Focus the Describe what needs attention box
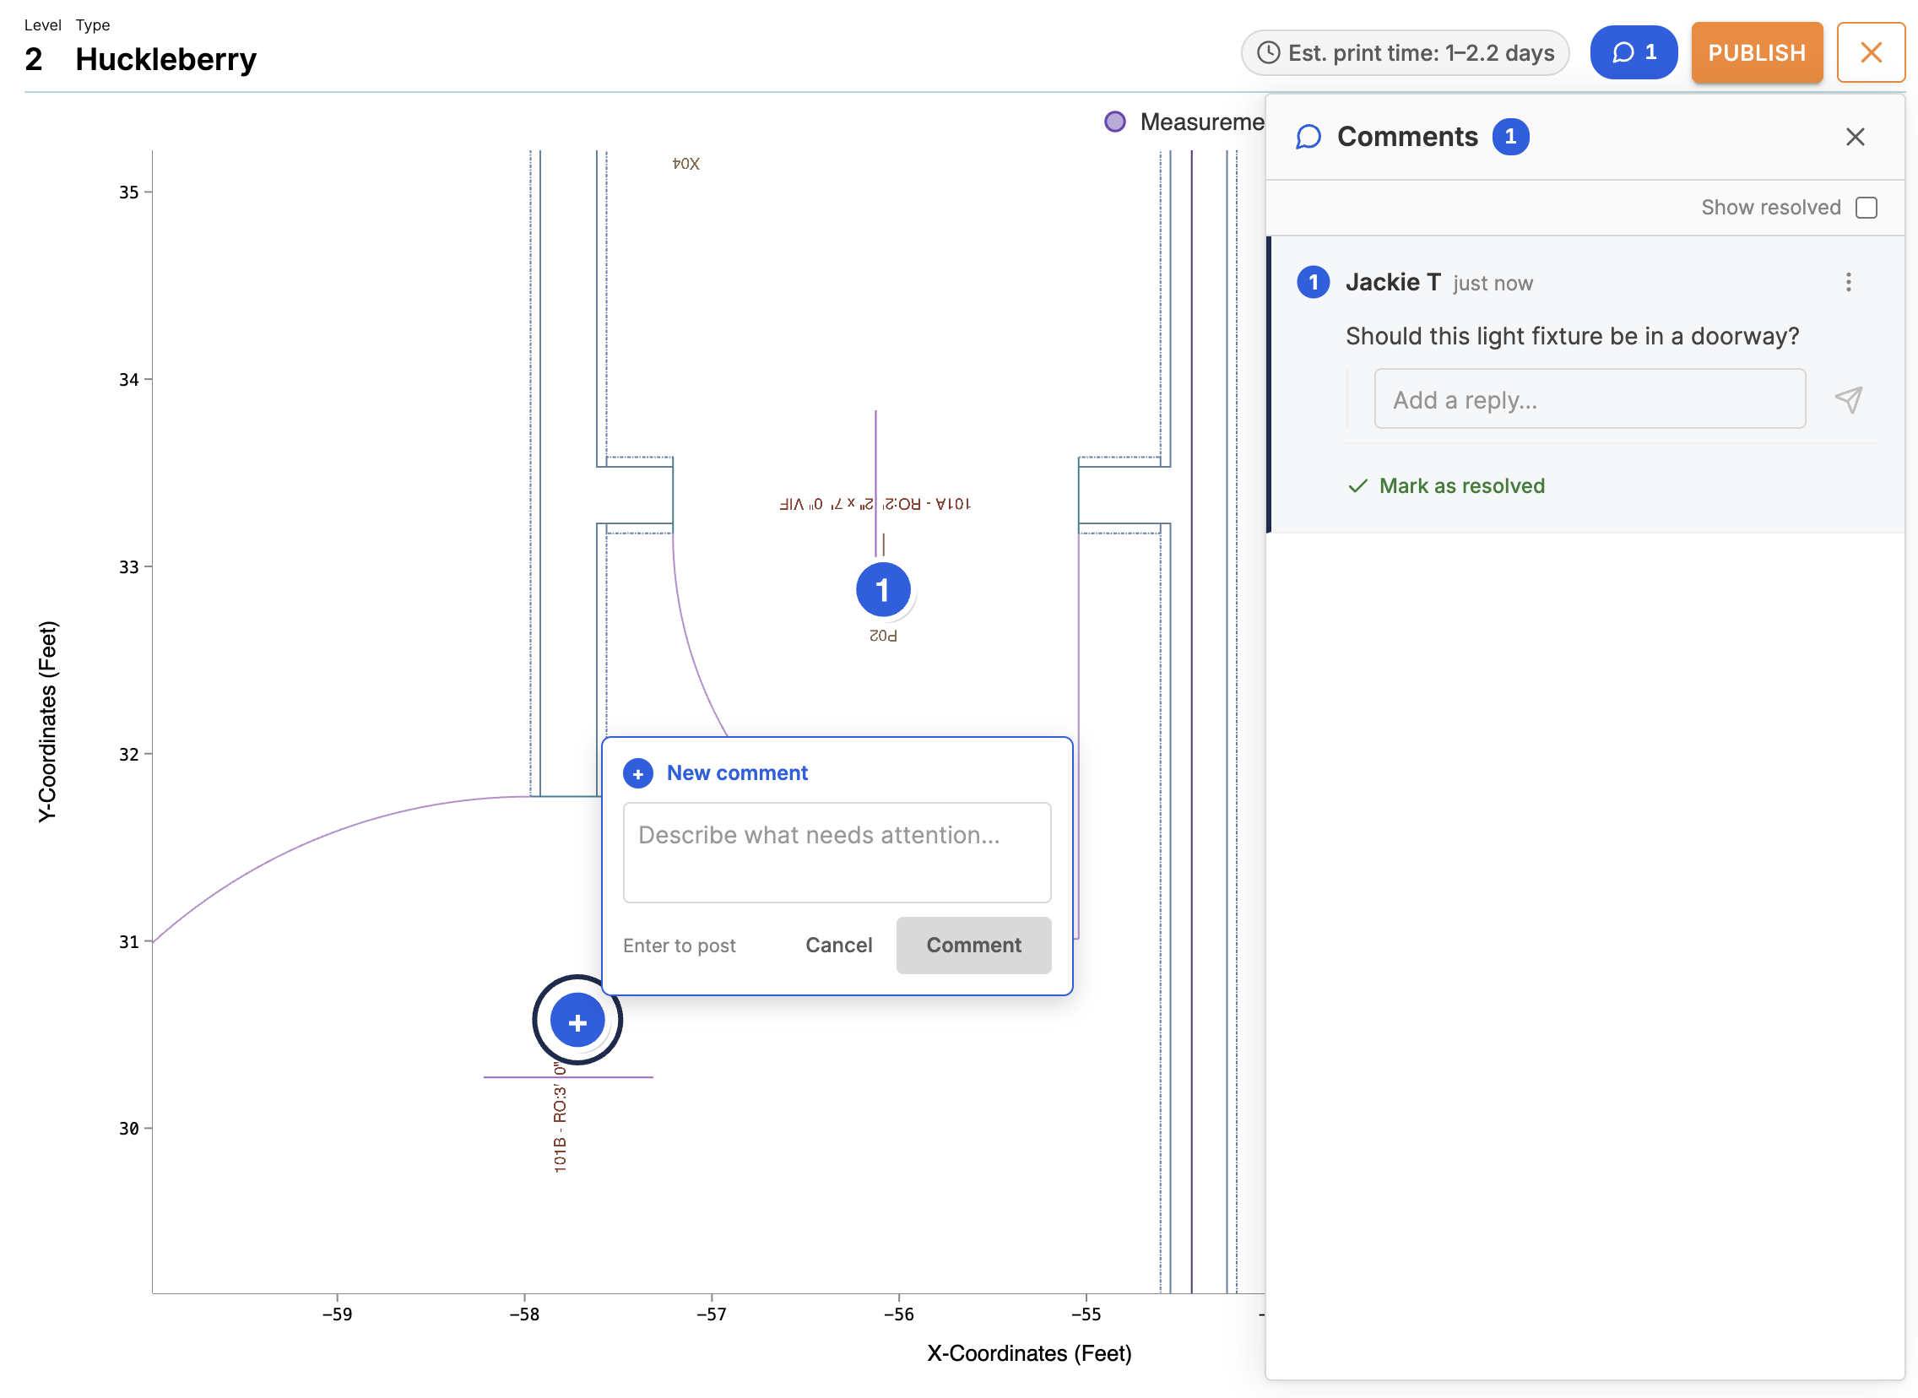1918x1398 pixels. [836, 852]
